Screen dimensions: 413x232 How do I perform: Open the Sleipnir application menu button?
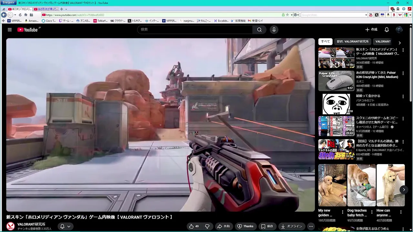click(x=8, y=3)
